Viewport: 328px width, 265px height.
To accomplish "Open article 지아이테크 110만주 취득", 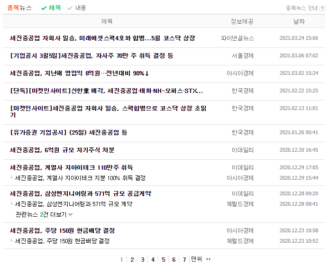I will (71, 167).
